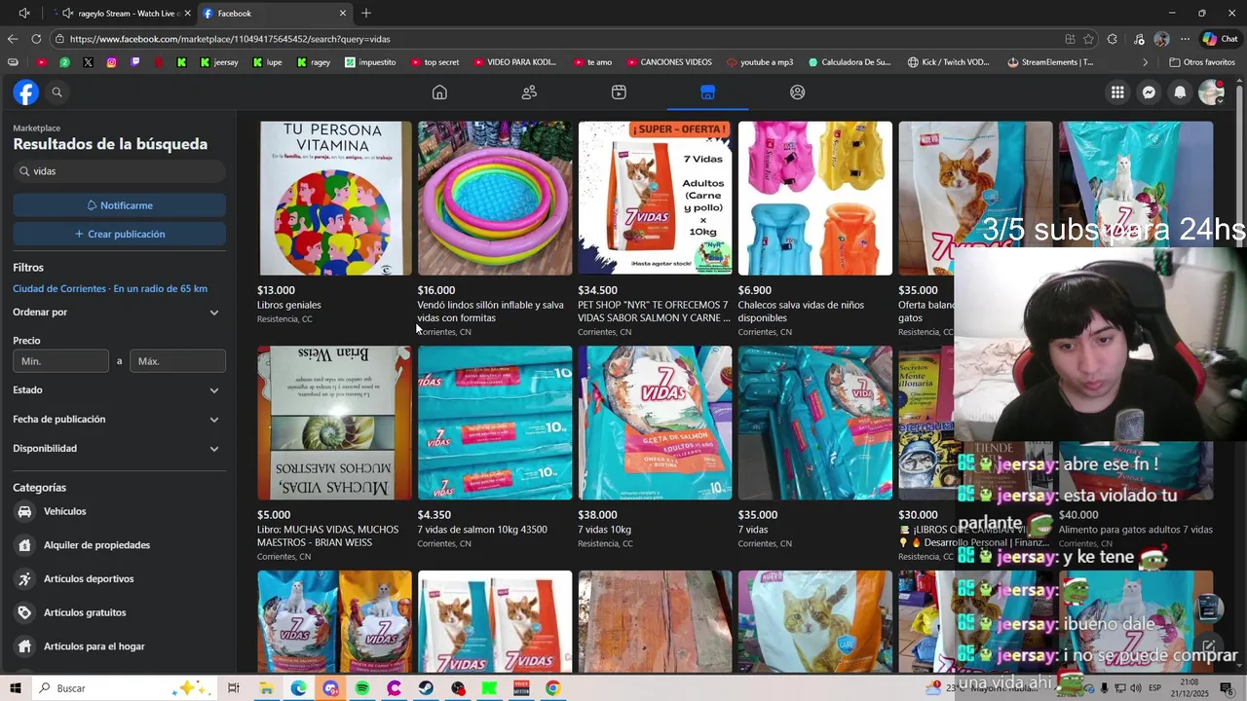Open Alquiler de propiedades category

(x=119, y=545)
